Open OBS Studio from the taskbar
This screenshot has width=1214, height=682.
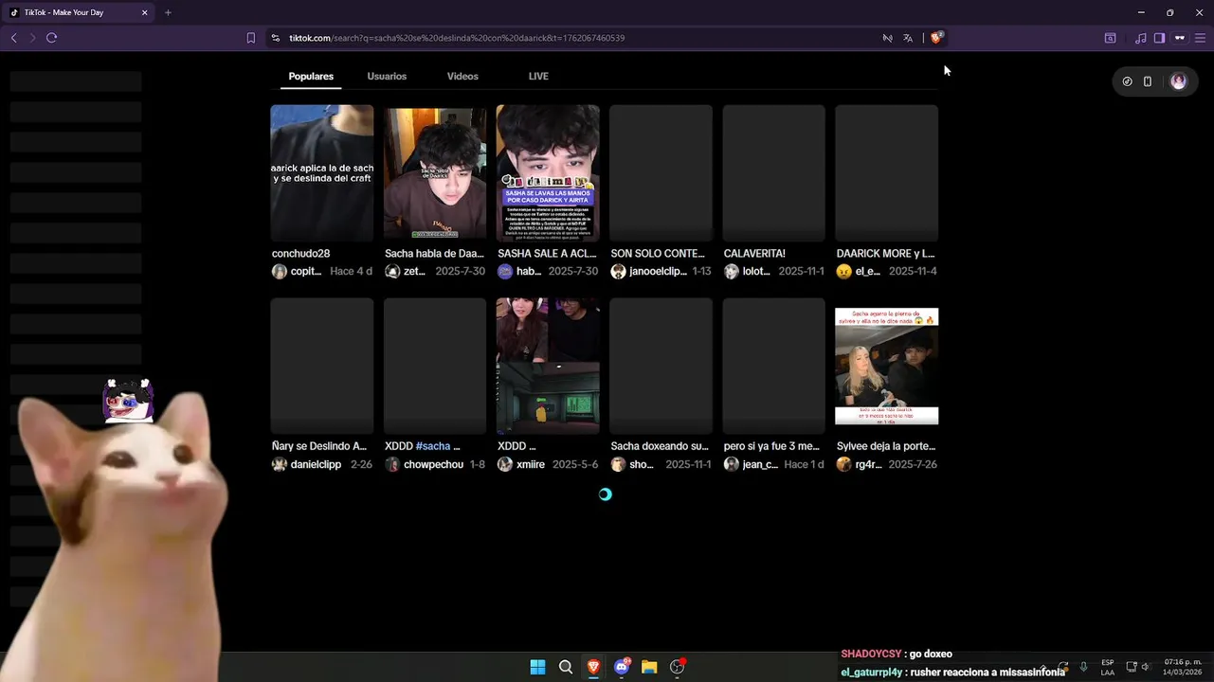pos(678,667)
